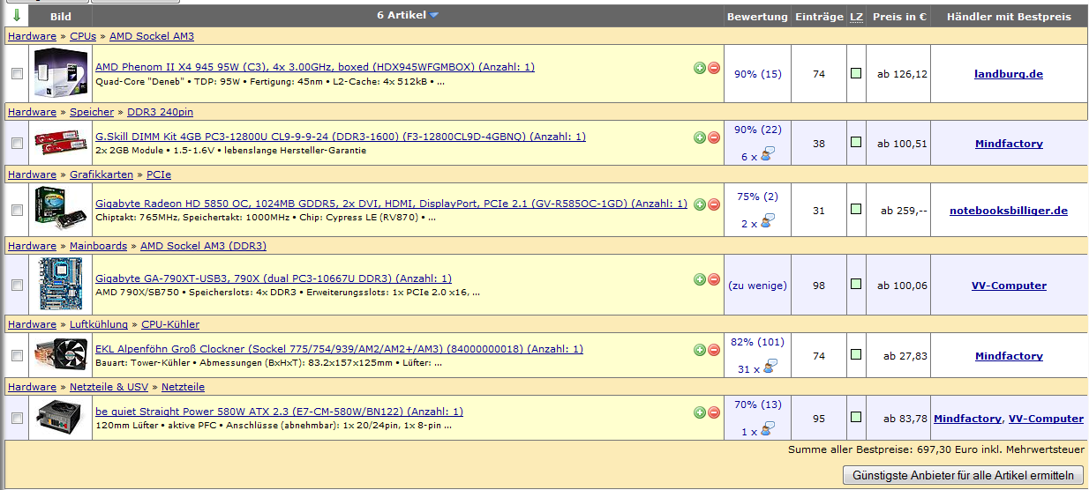Decrease quantity of AMD Phenom II X4 945

click(714, 67)
